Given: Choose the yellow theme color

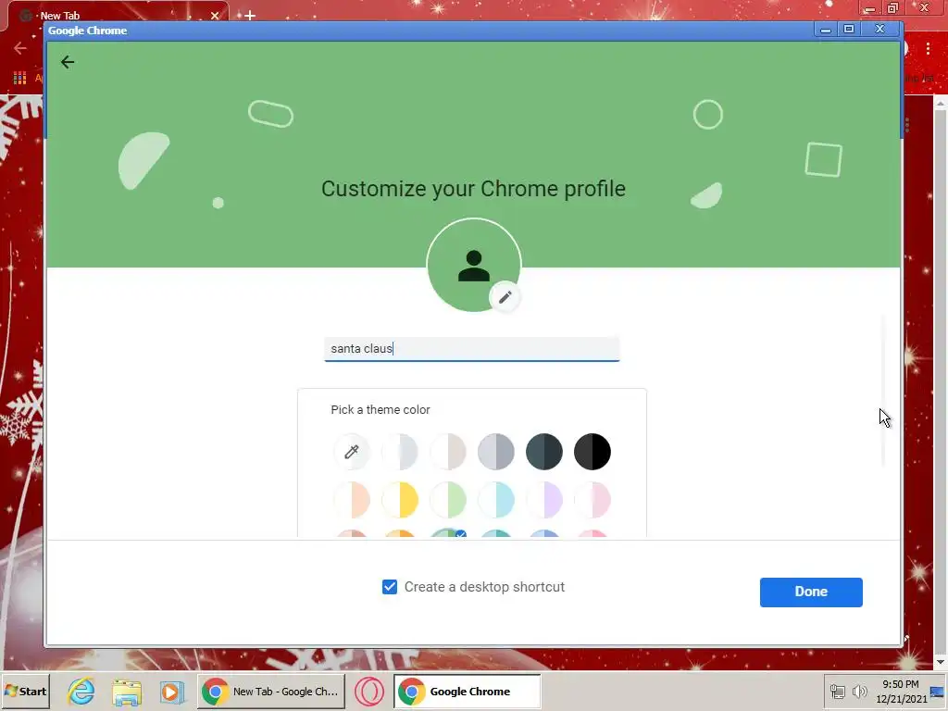Looking at the screenshot, I should (x=400, y=500).
